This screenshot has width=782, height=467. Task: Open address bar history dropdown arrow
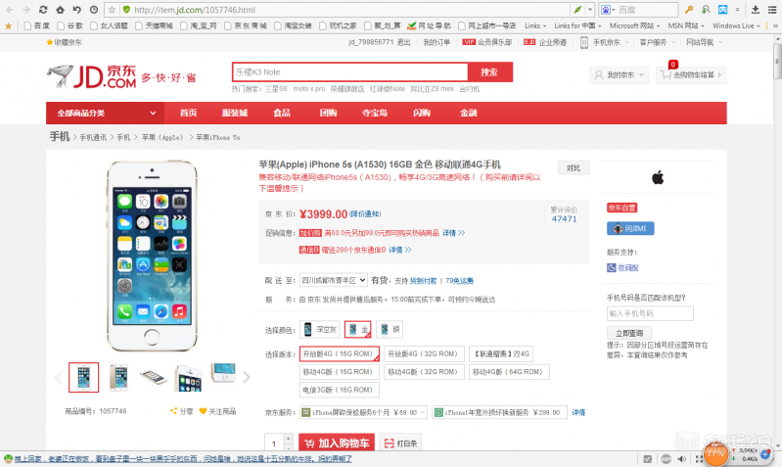[x=590, y=10]
